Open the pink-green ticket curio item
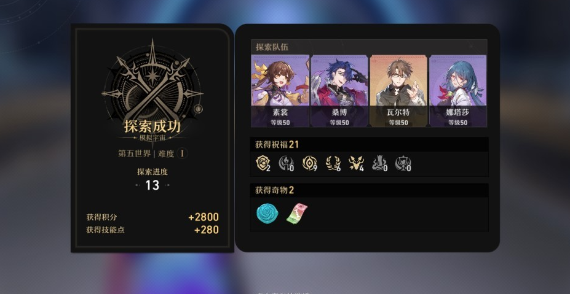This screenshot has height=294, width=570. click(297, 214)
